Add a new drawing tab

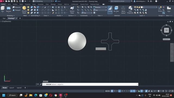pyautogui.click(x=20, y=18)
